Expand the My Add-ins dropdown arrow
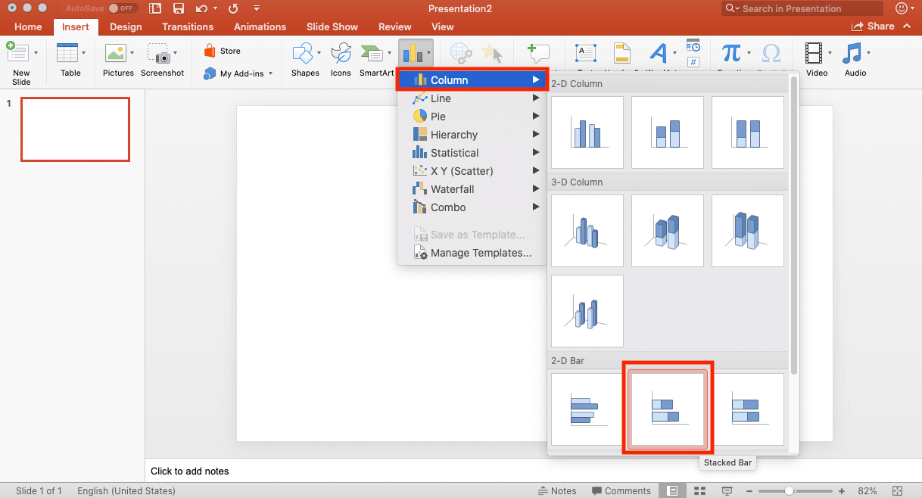Screen dimensions: 922x498 (x=270, y=73)
